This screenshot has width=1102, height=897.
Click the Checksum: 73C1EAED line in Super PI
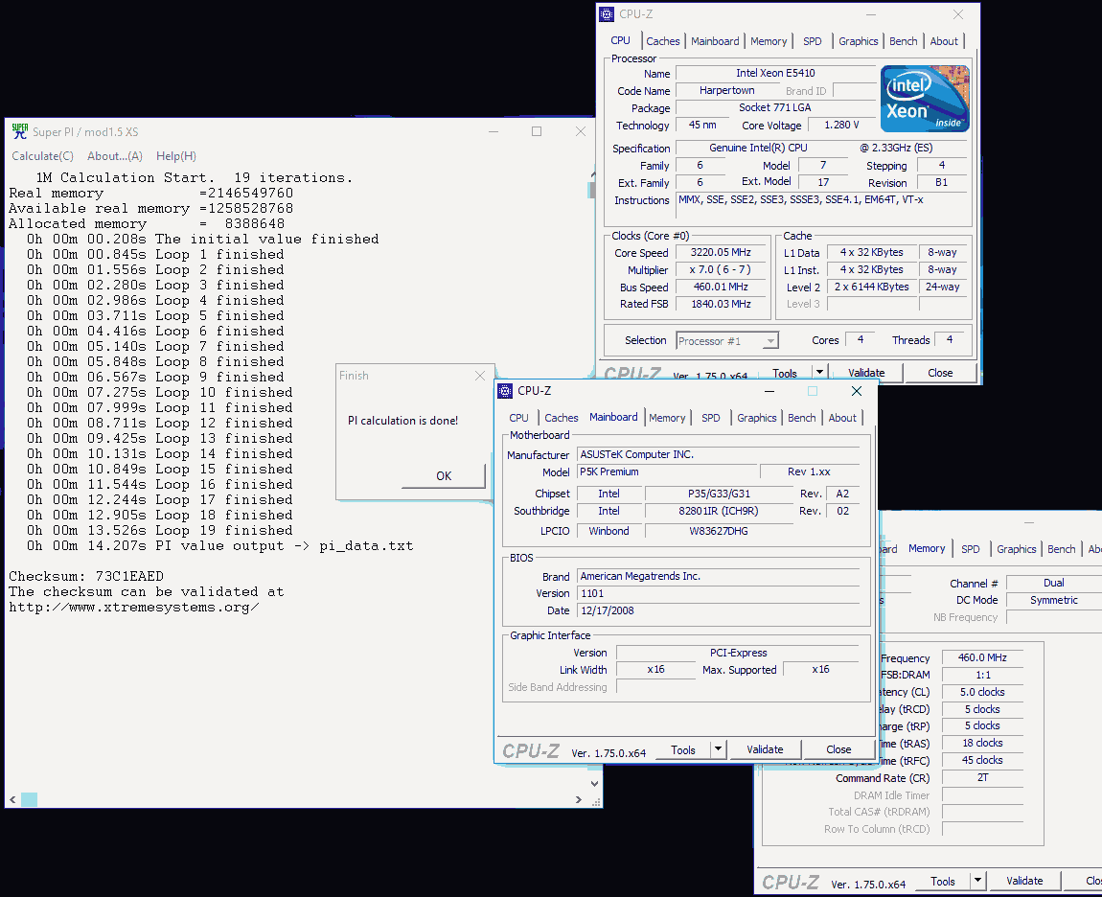tap(85, 577)
